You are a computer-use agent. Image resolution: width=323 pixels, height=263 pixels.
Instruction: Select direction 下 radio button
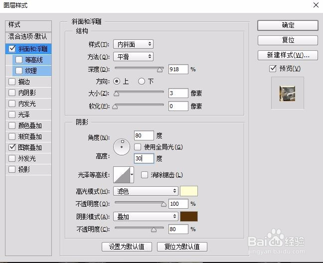(142, 81)
